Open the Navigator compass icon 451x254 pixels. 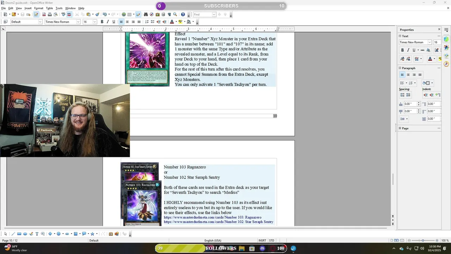tap(152, 14)
